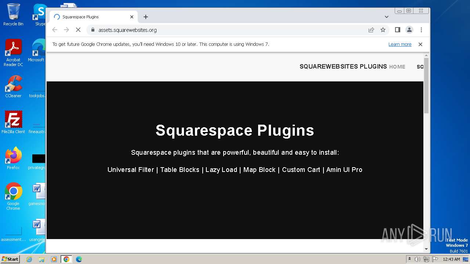Click the page's vertical scrollbar thumb

(426, 85)
